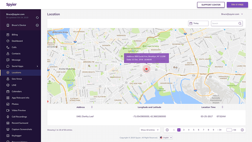Click the magnifier icon in the Search box
This screenshot has height=142, width=252.
[x=240, y=23]
